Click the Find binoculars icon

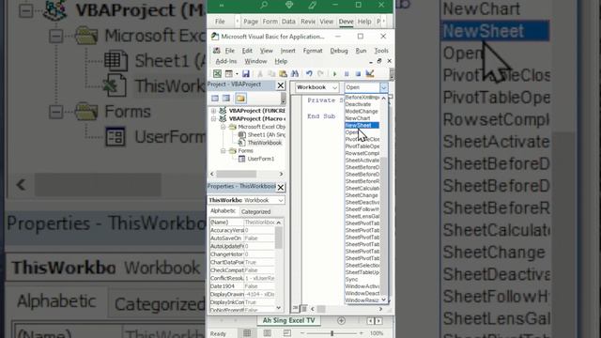coord(295,73)
